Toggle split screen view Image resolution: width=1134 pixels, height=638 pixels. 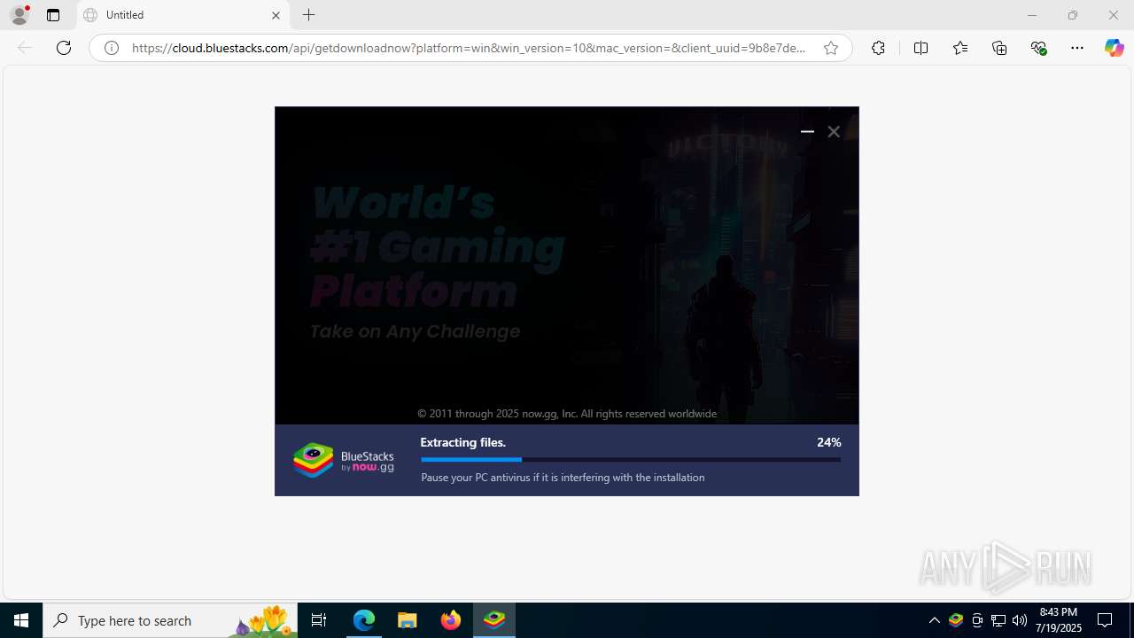tap(920, 48)
